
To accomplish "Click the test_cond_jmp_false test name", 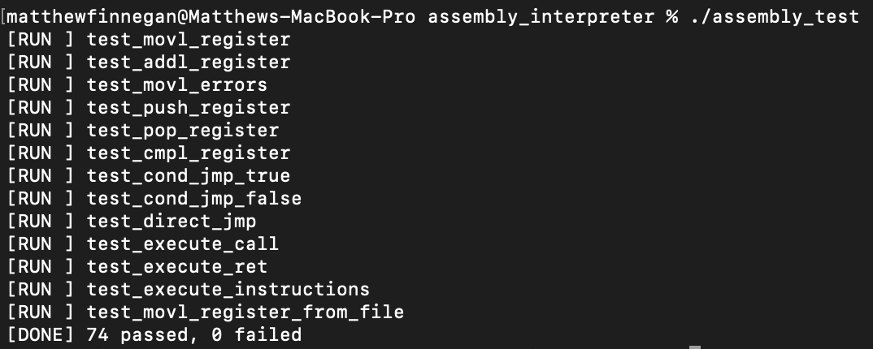I will (193, 198).
